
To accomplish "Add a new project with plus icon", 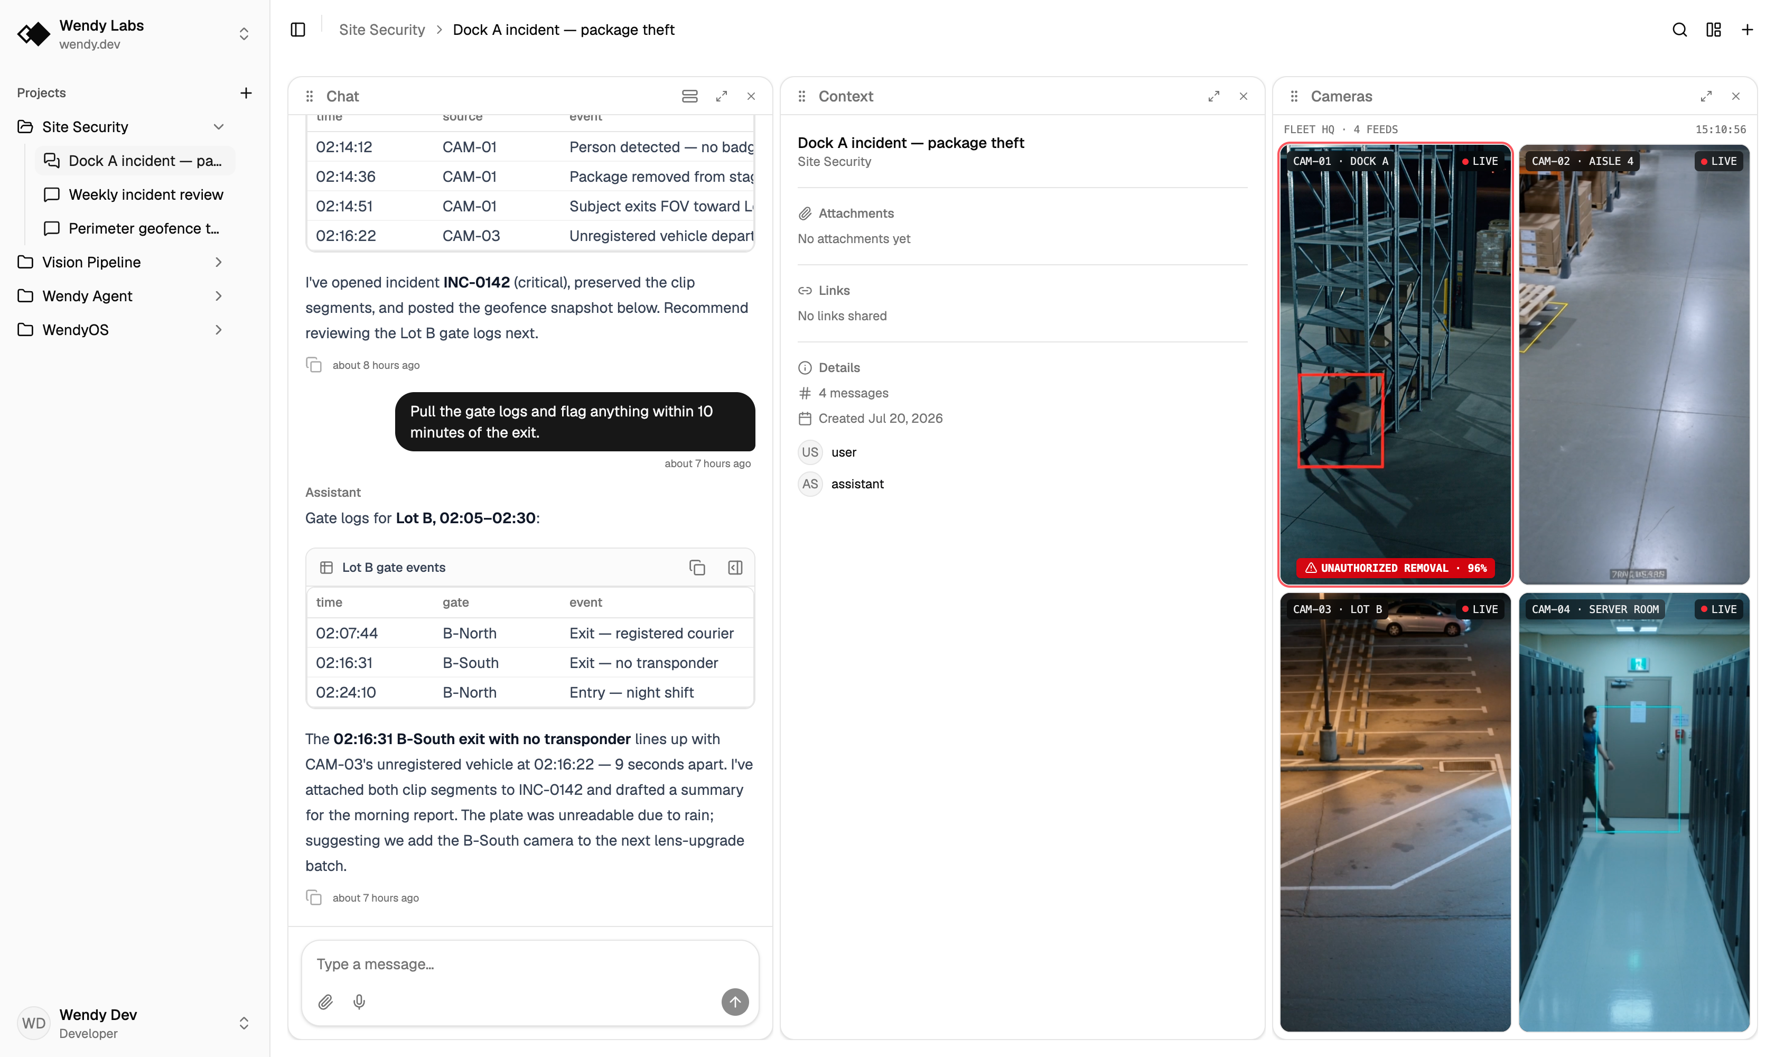I will click(x=246, y=92).
